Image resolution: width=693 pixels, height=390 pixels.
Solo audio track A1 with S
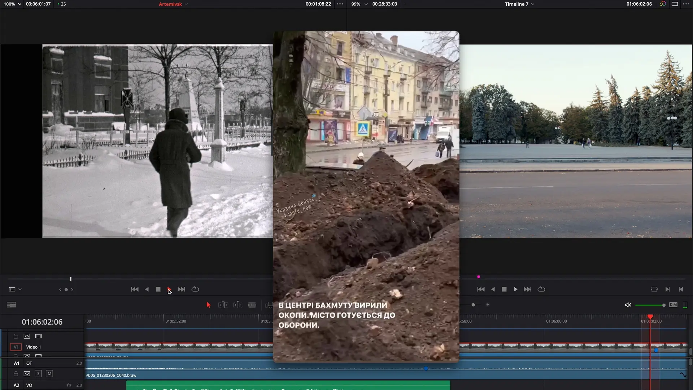[x=38, y=373]
